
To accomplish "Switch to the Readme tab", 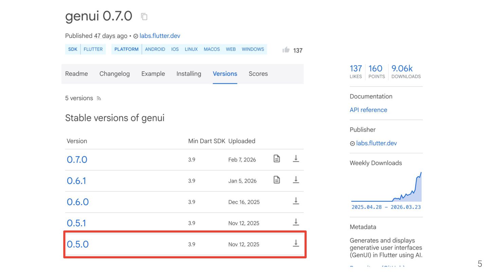I will pyautogui.click(x=76, y=74).
